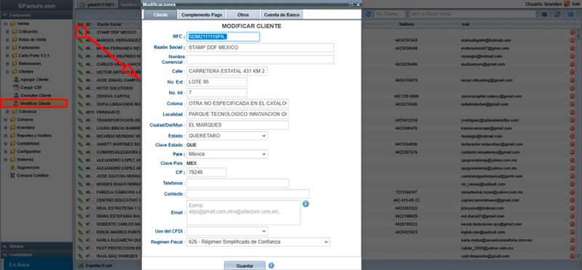
Task: Click the edit pencil for FRINNARYD
Action: [80, 112]
